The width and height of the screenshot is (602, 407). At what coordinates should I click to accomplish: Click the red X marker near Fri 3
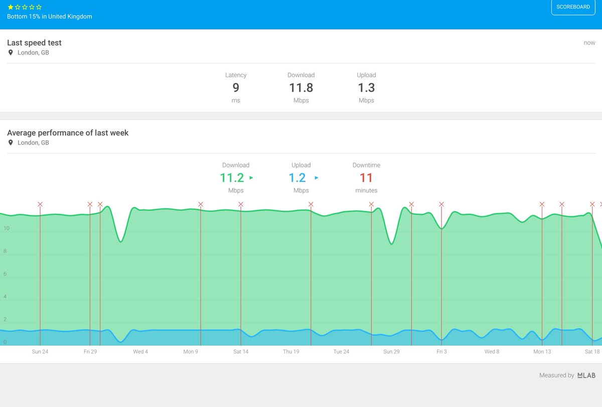point(441,205)
